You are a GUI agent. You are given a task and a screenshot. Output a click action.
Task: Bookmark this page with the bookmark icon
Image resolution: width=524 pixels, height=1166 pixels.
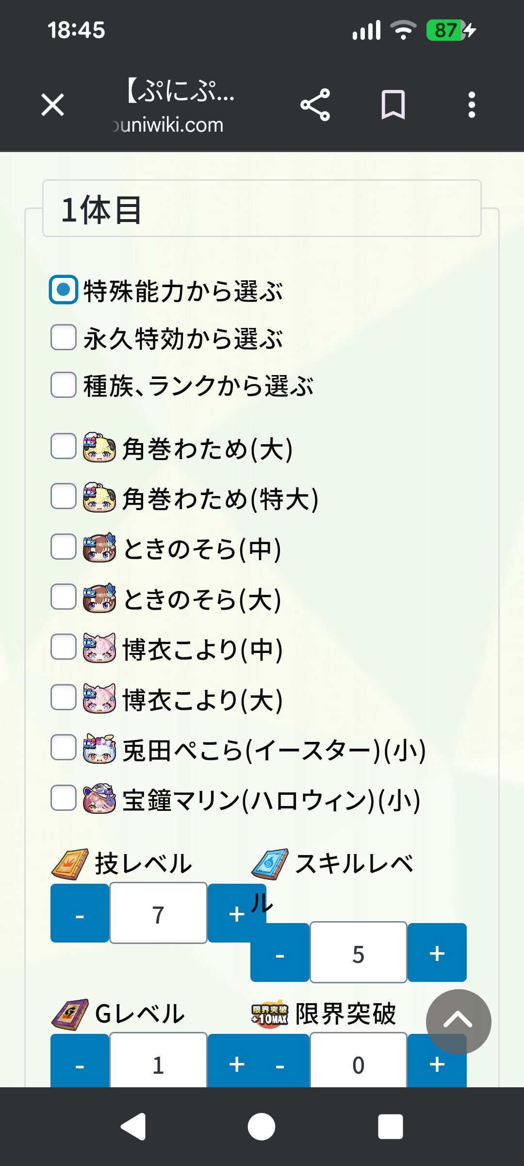393,105
